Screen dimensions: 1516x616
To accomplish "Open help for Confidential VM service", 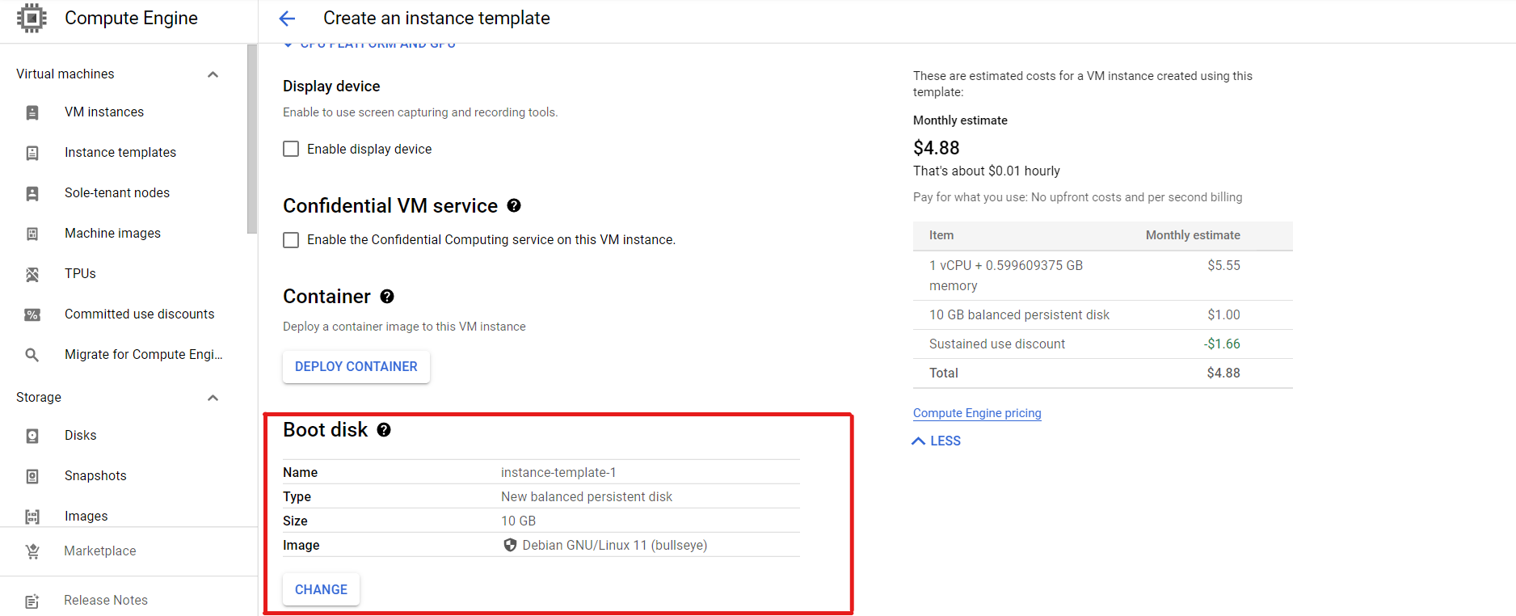I will (514, 205).
